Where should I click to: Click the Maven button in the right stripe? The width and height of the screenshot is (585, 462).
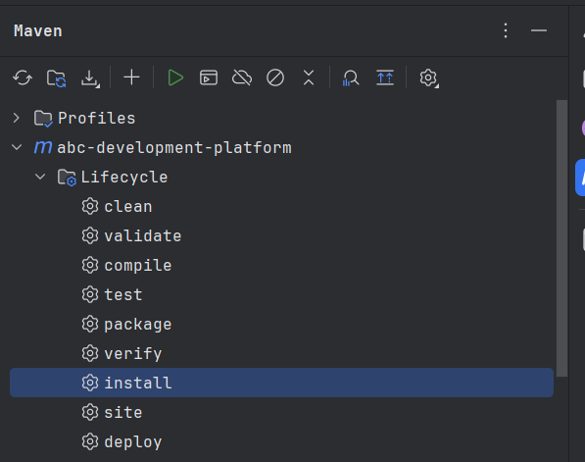580,178
